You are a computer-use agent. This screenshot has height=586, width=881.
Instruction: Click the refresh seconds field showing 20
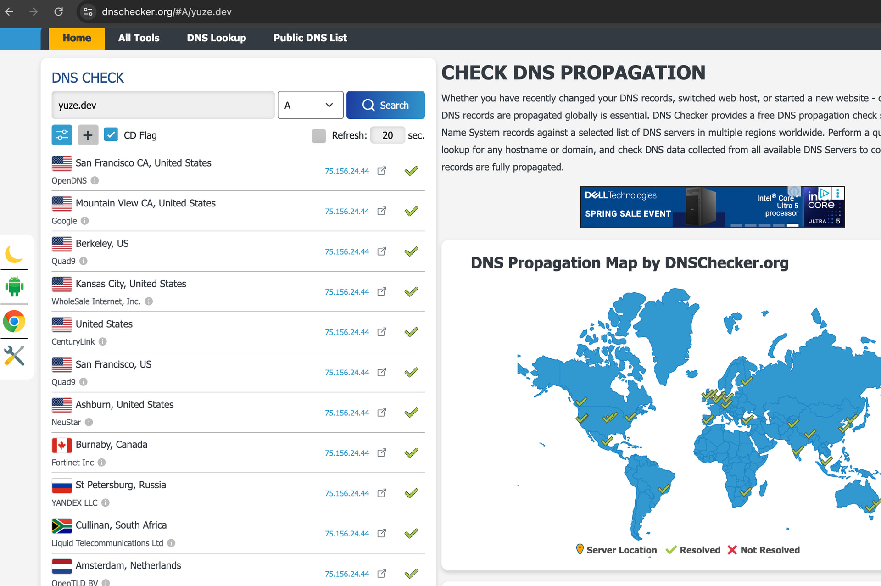(x=387, y=135)
